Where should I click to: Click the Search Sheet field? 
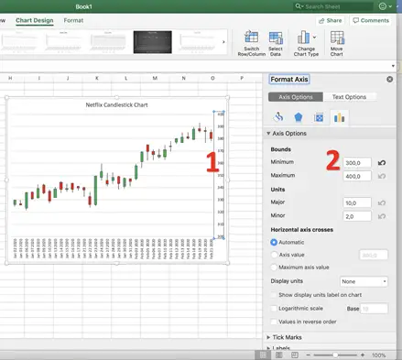pos(333,6)
